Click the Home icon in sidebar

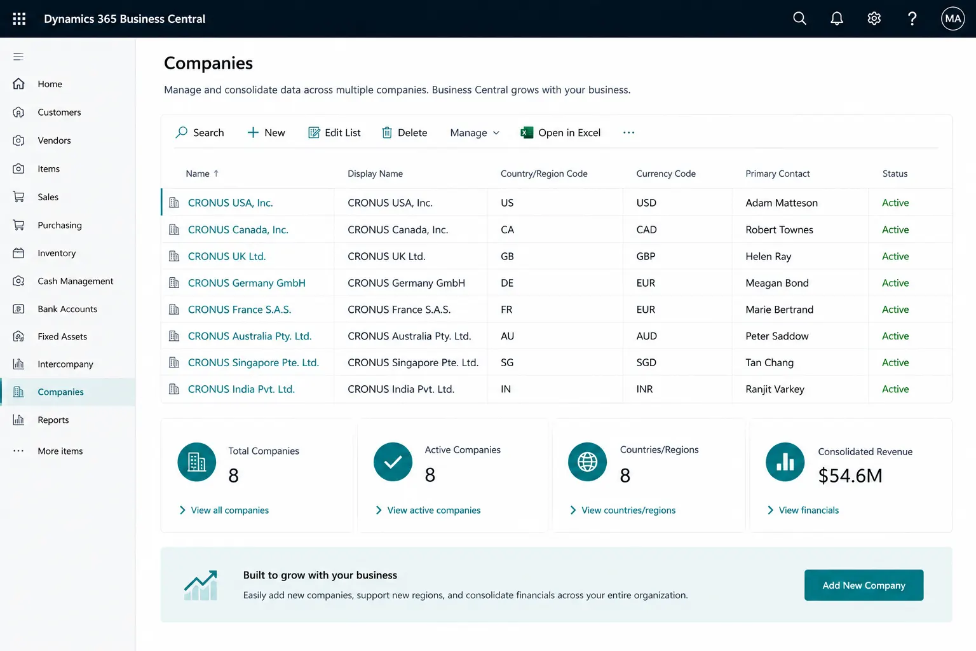pyautogui.click(x=18, y=84)
